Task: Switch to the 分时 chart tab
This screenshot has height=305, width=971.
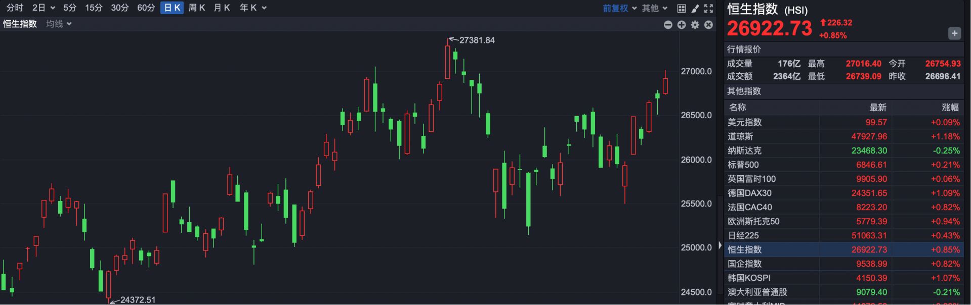Action: point(15,8)
